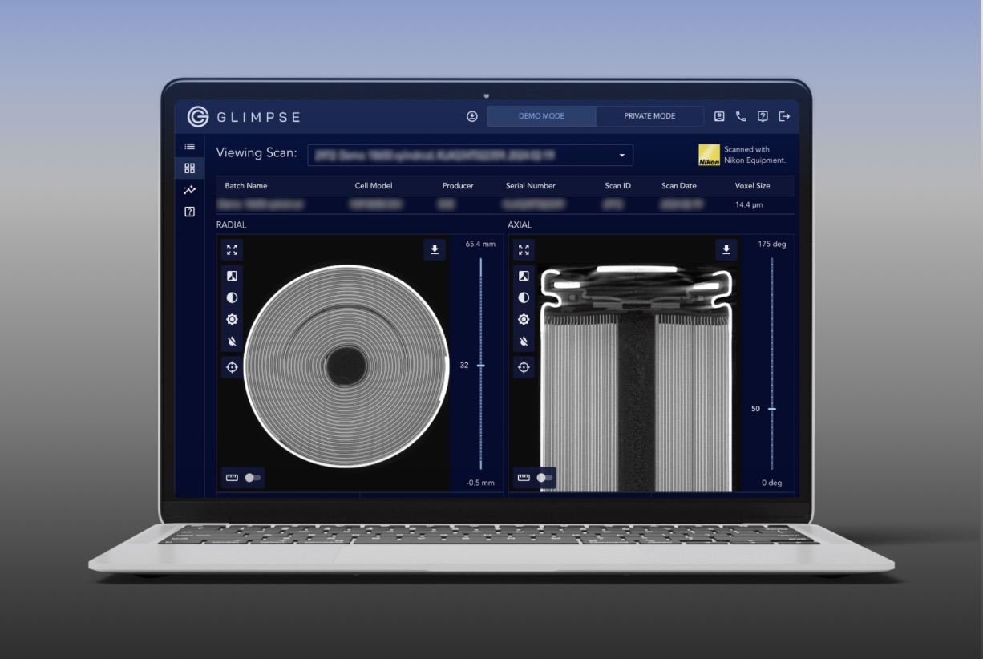This screenshot has height=659, width=983.
Task: Click the contrast icon in the AXIAL view
Action: pos(524,297)
